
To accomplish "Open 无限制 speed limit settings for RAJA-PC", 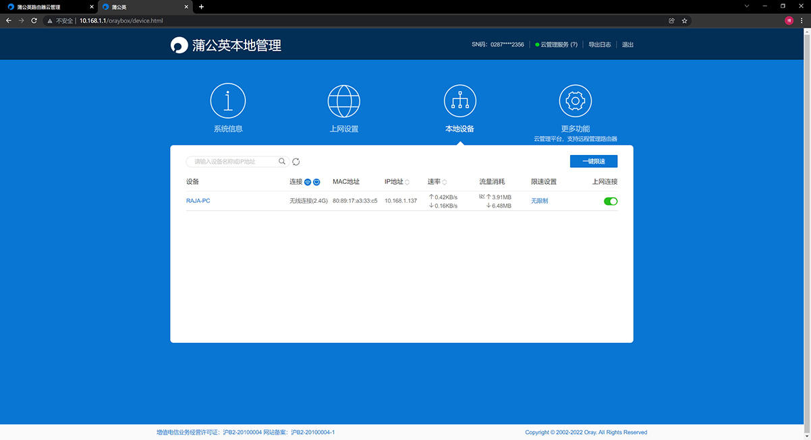I will click(539, 201).
